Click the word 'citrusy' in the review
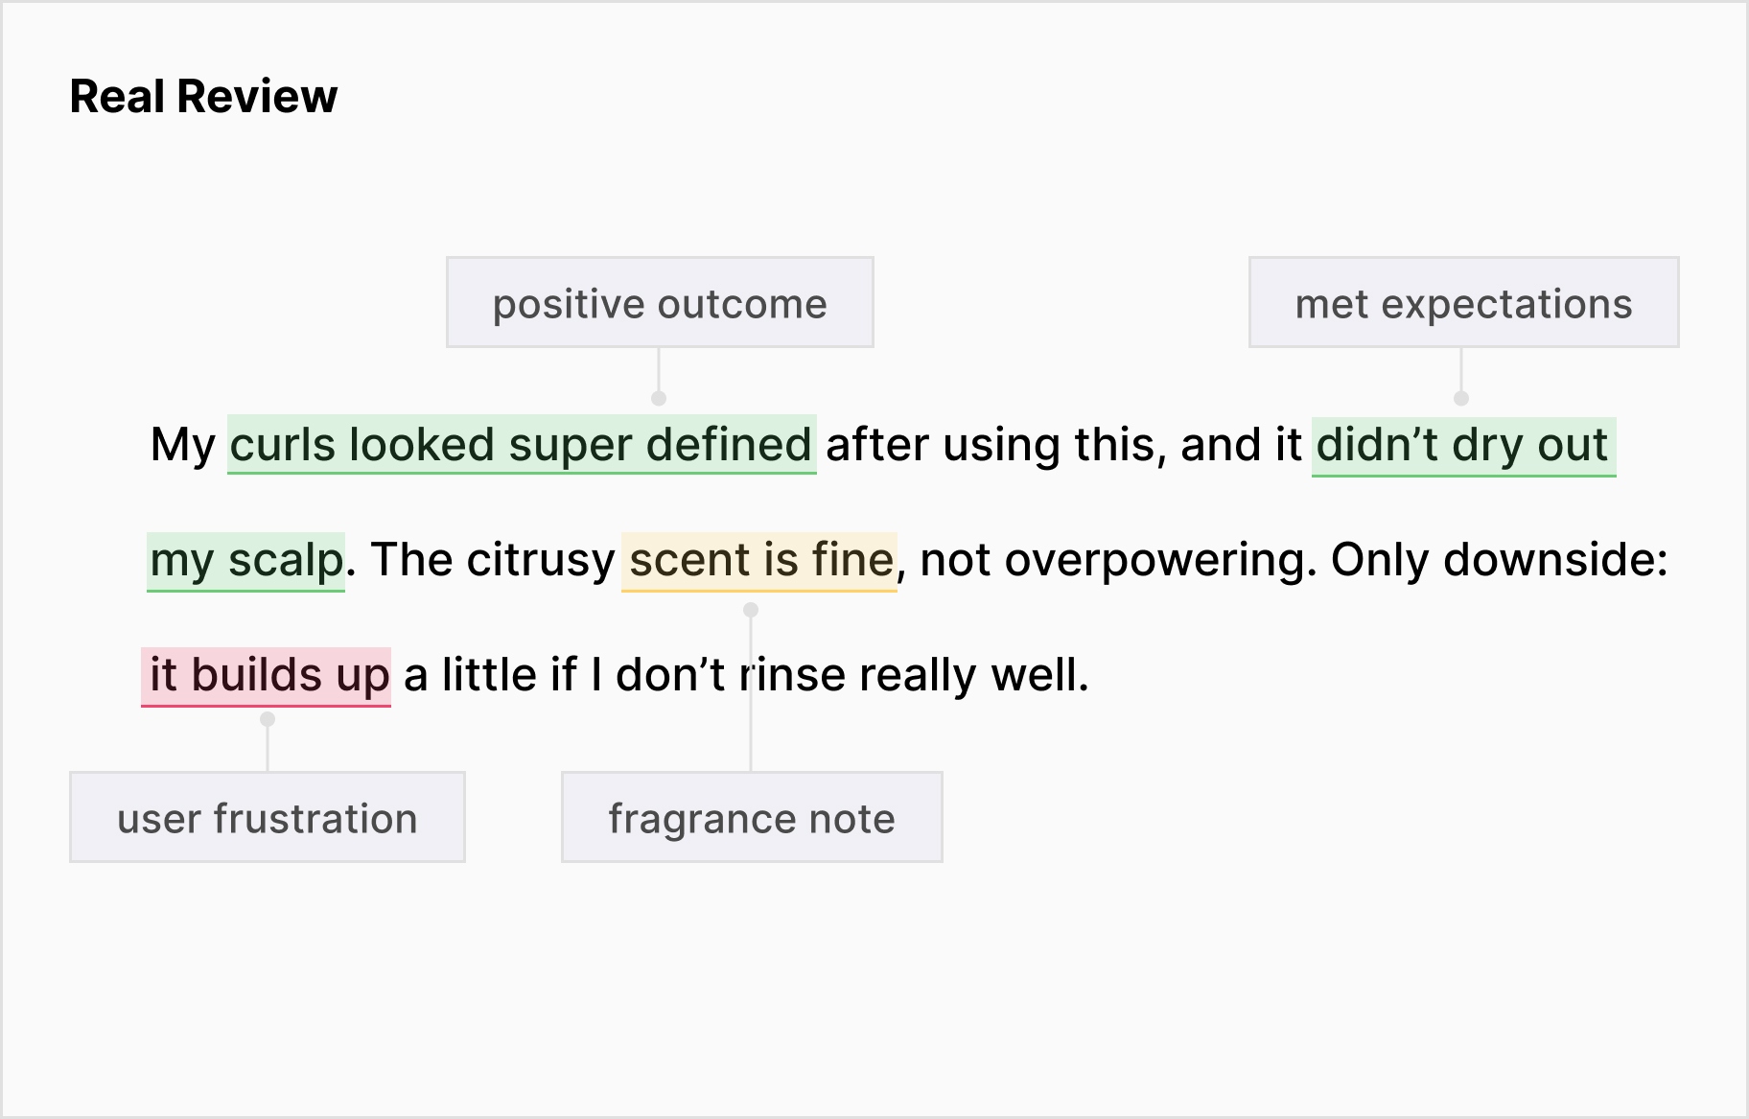 tap(541, 560)
